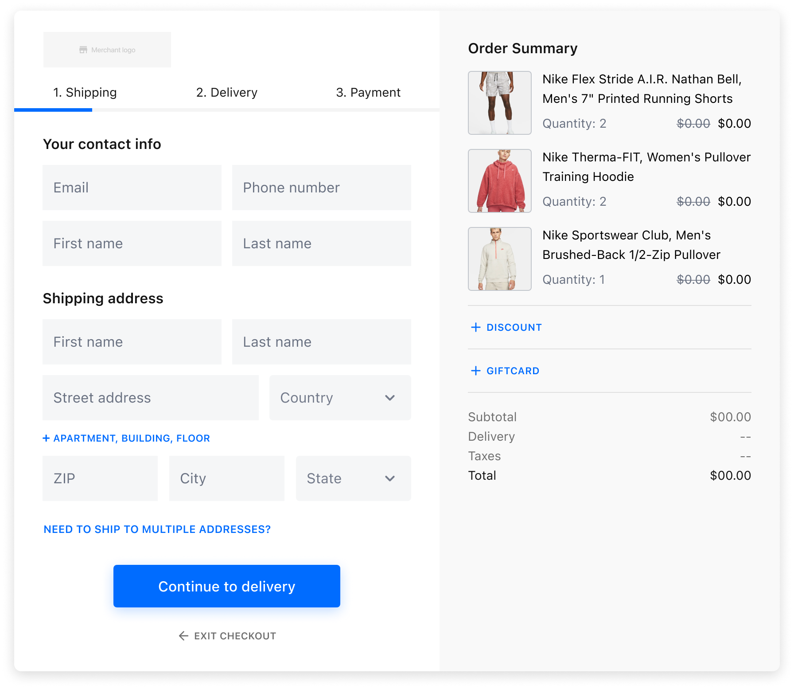
Task: Expand the State dropdown
Action: click(x=353, y=478)
